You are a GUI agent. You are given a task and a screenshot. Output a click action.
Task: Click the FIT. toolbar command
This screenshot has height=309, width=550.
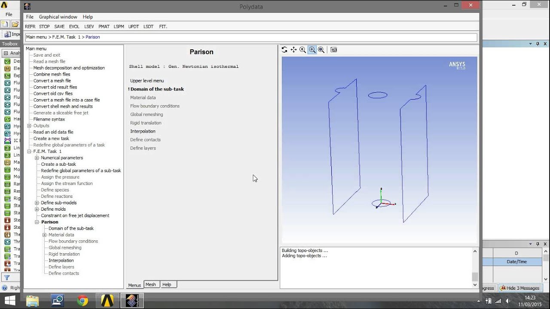click(163, 27)
